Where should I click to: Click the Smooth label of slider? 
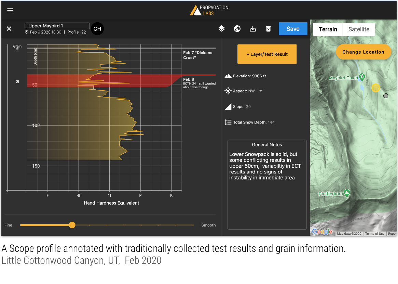208,225
